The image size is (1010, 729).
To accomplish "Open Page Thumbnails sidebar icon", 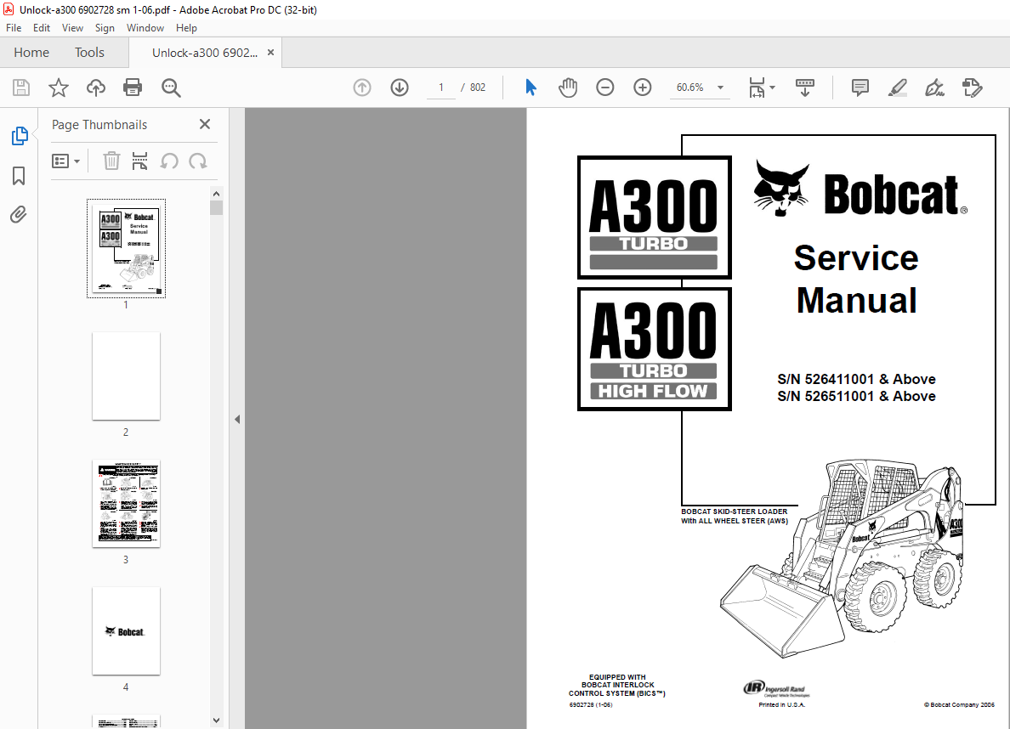I will pos(20,136).
